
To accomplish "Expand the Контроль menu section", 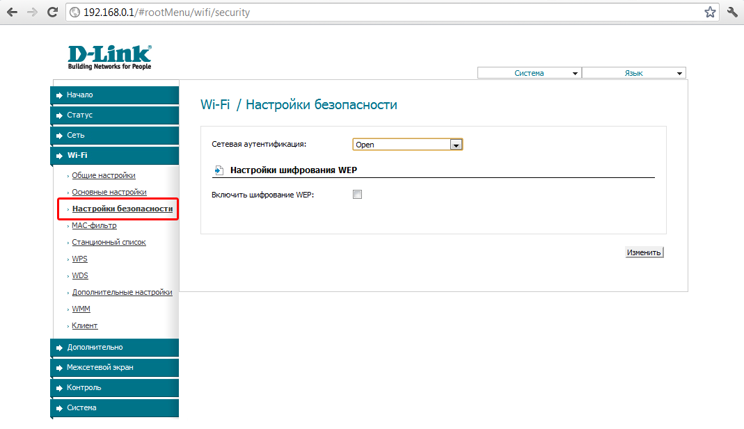I will [114, 388].
